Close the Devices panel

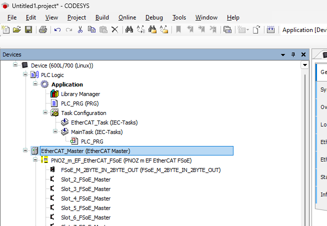pos(303,54)
